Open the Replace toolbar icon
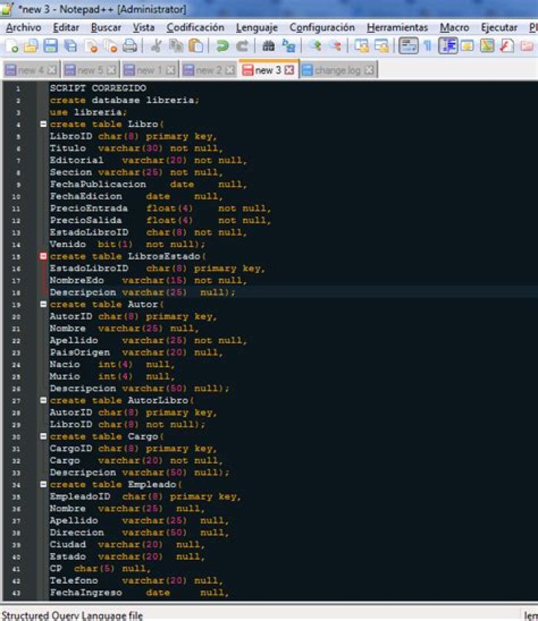Image resolution: width=538 pixels, height=621 pixels. coord(288,46)
